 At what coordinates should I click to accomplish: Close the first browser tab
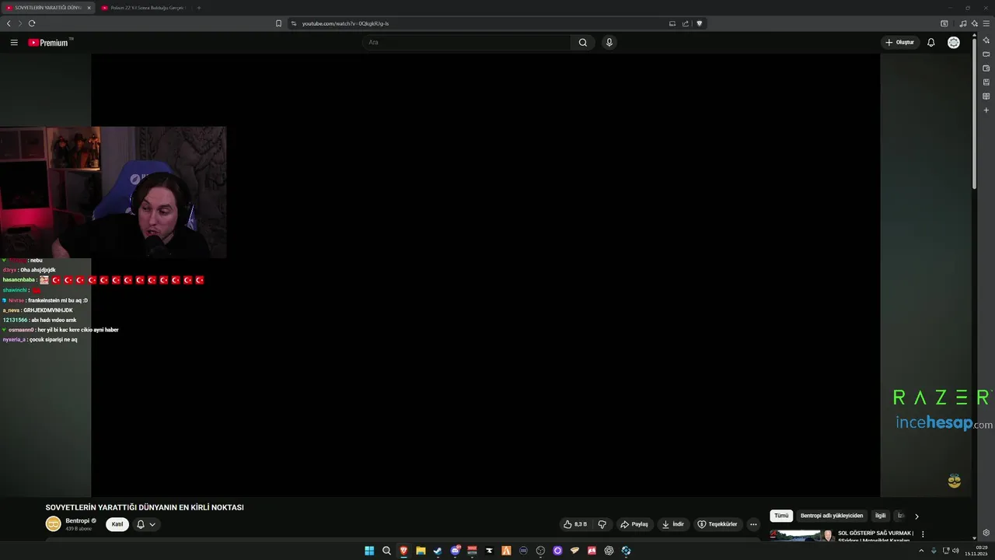click(89, 8)
